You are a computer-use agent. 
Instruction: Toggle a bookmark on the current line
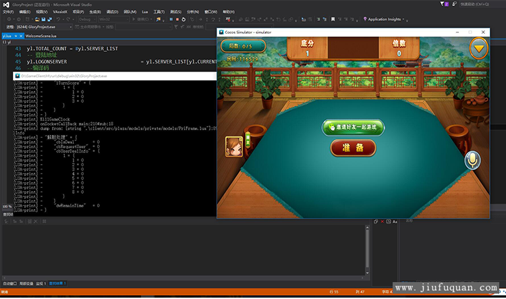coord(333,20)
